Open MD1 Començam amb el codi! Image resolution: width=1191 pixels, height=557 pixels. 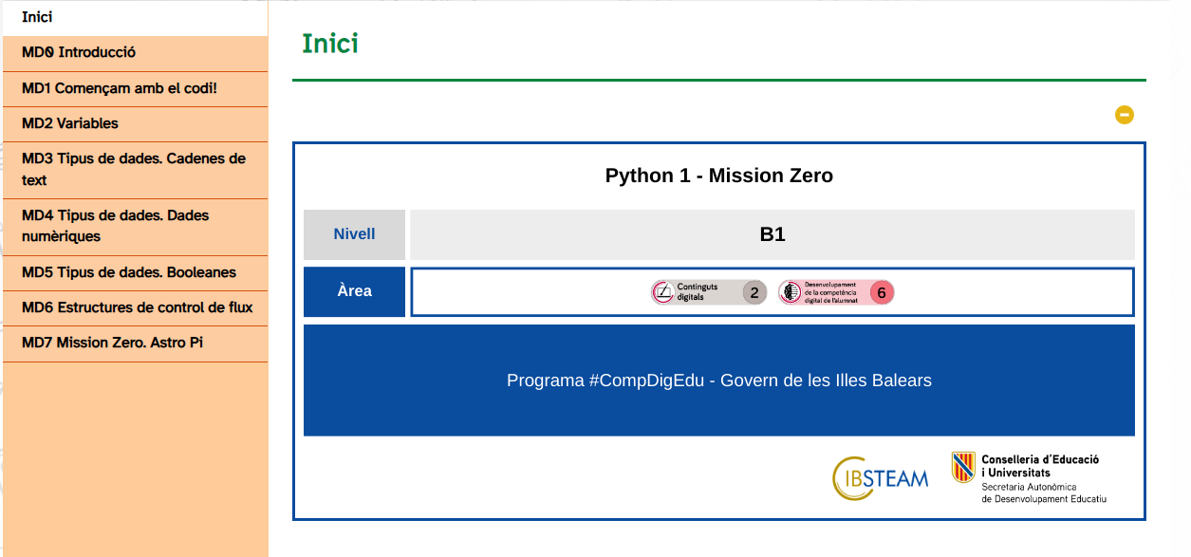[x=135, y=89]
